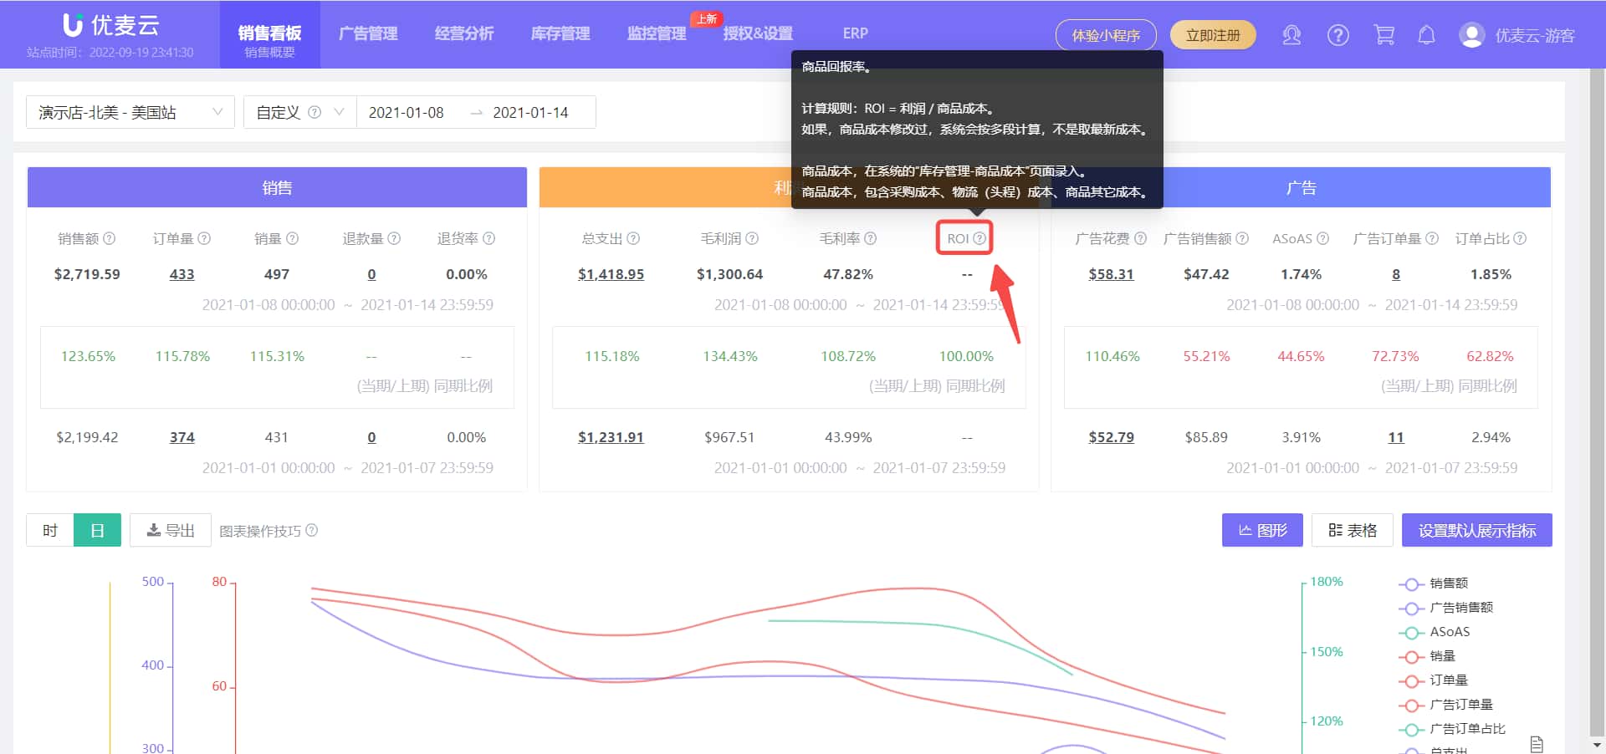Open the notification bell
1606x754 pixels.
1426,35
